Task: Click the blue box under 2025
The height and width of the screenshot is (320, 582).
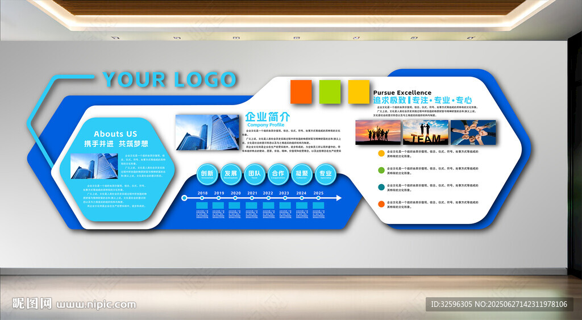Action: [x=318, y=205]
